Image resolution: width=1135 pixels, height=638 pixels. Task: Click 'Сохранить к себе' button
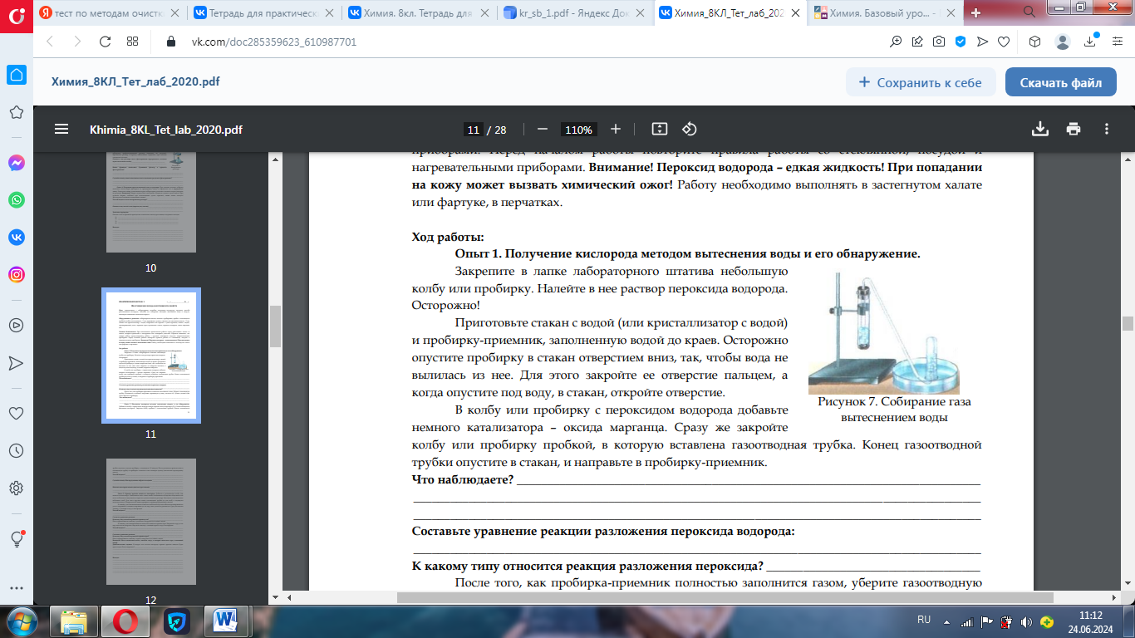click(921, 82)
